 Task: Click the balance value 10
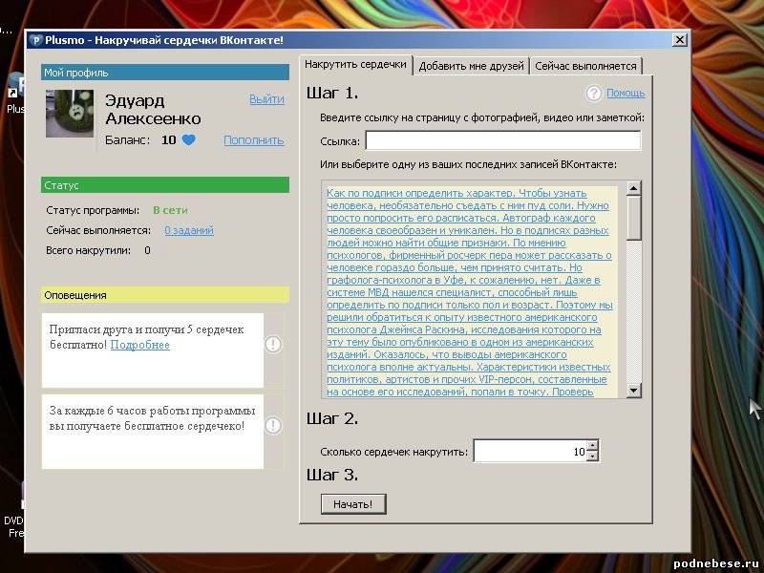point(169,139)
